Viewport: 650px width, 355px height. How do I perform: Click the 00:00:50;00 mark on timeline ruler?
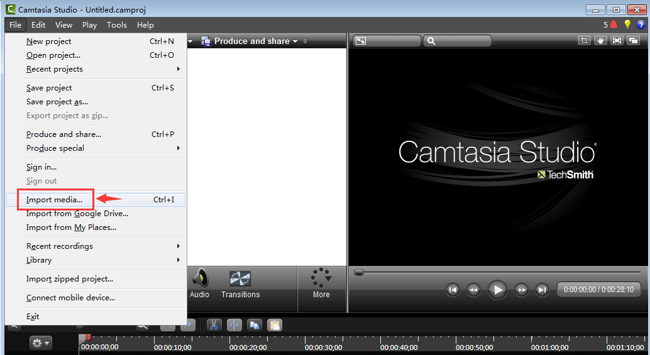point(474,347)
